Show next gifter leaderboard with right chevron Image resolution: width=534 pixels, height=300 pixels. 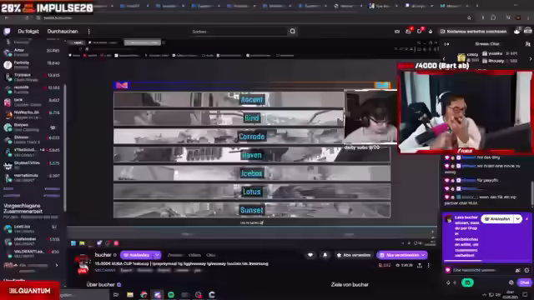point(531,58)
